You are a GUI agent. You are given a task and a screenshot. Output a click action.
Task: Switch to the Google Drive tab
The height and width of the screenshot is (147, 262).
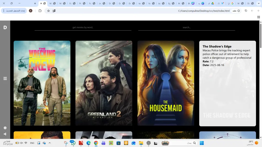click(x=213, y=3)
